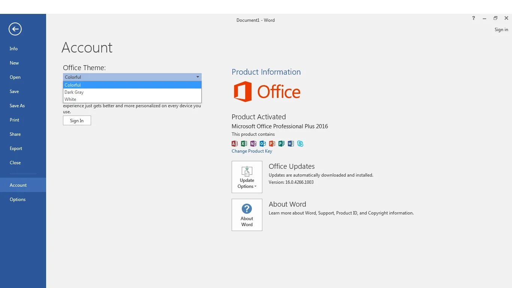Click the OneNote app icon
This screenshot has width=512, height=288.
click(x=253, y=144)
